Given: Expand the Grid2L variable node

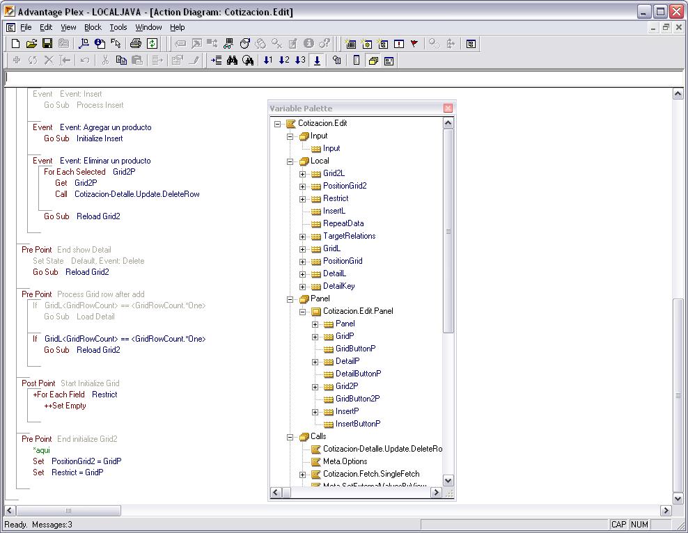Looking at the screenshot, I should pyautogui.click(x=302, y=174).
